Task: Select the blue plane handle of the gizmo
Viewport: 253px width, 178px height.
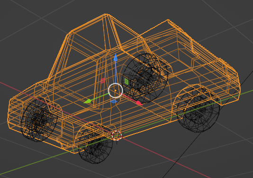Action: (x=114, y=101)
